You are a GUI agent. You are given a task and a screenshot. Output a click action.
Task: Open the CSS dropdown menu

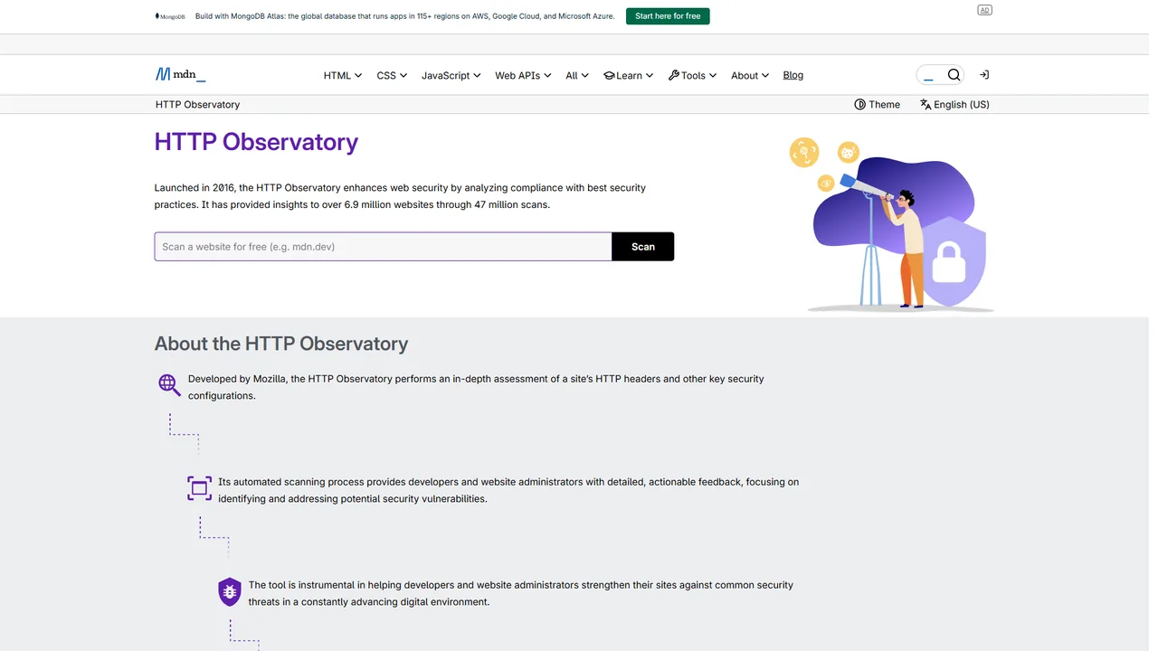(392, 76)
